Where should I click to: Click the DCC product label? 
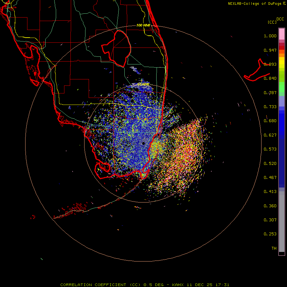click(280, 19)
